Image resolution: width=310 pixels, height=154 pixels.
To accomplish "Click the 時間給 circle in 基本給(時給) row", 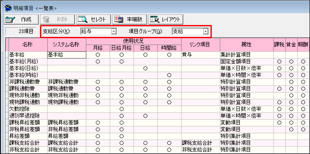I will tap(169, 75).
